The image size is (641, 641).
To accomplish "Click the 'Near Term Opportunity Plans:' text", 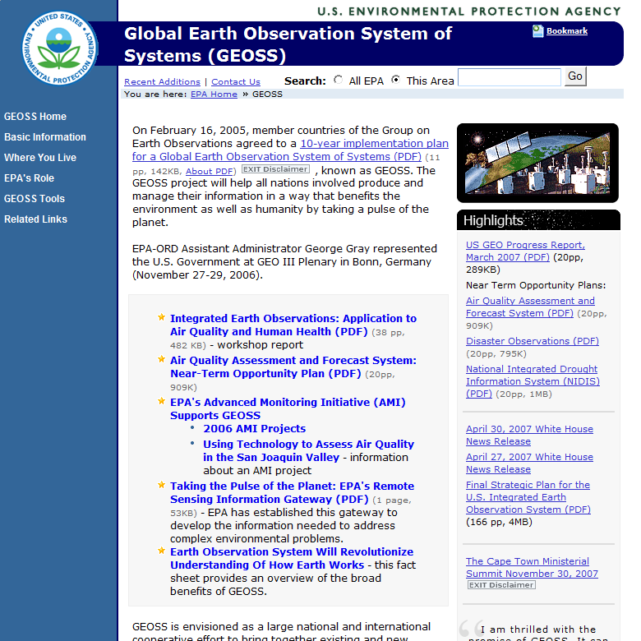I will tap(536, 285).
